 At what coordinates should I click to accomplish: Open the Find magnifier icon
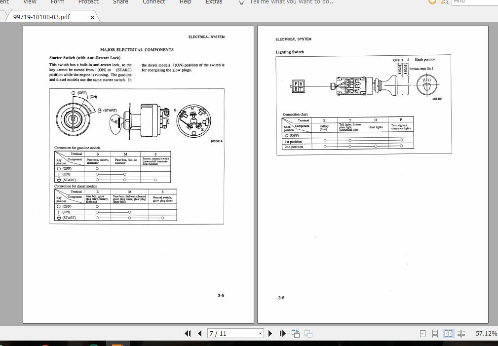[445, 2]
